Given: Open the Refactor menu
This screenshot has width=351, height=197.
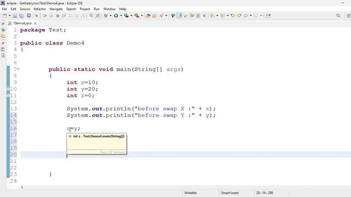Looking at the screenshot, I should tap(39, 9).
